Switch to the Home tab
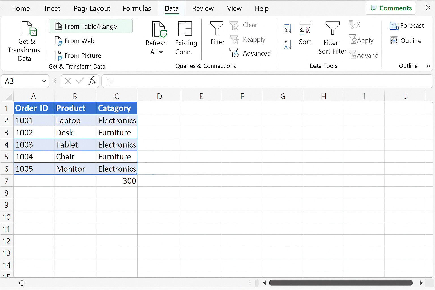The image size is (435, 290). click(20, 8)
